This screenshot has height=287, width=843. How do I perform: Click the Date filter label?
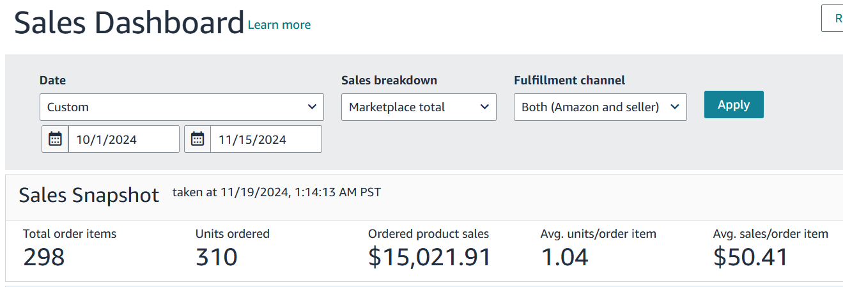[52, 81]
